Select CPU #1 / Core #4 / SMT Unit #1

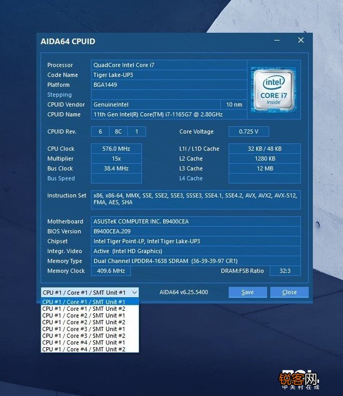(90, 342)
